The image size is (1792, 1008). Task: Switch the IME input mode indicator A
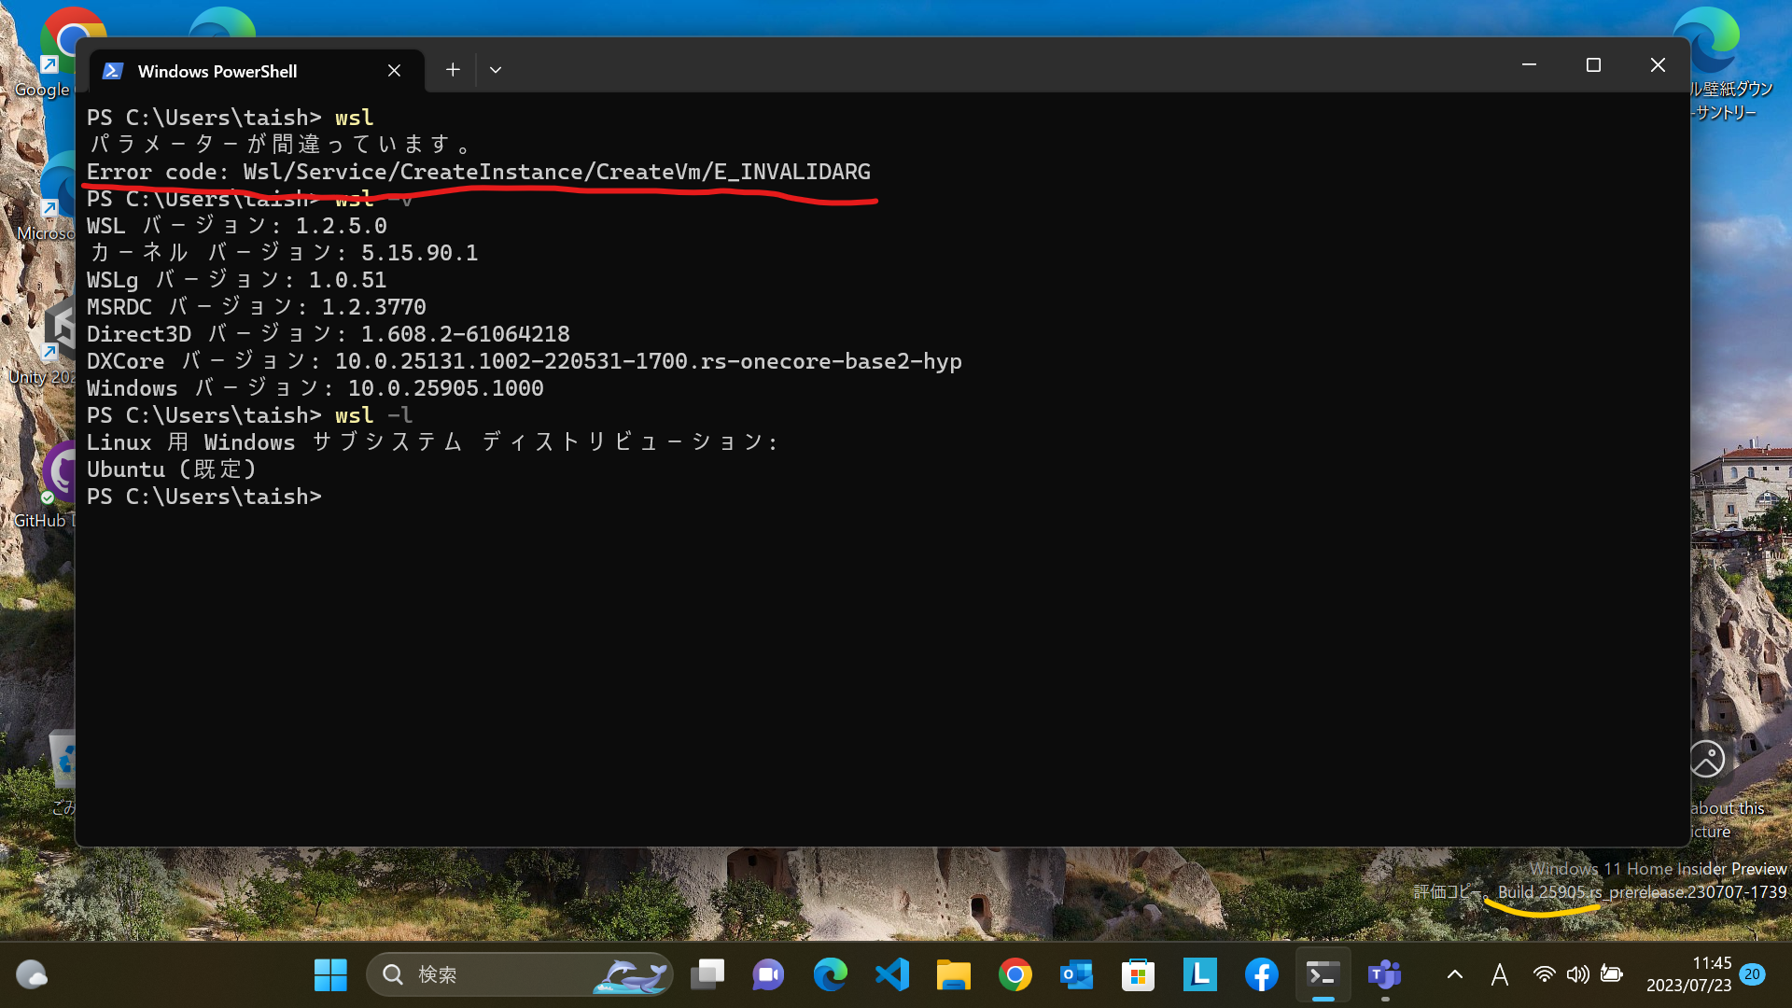coord(1500,974)
